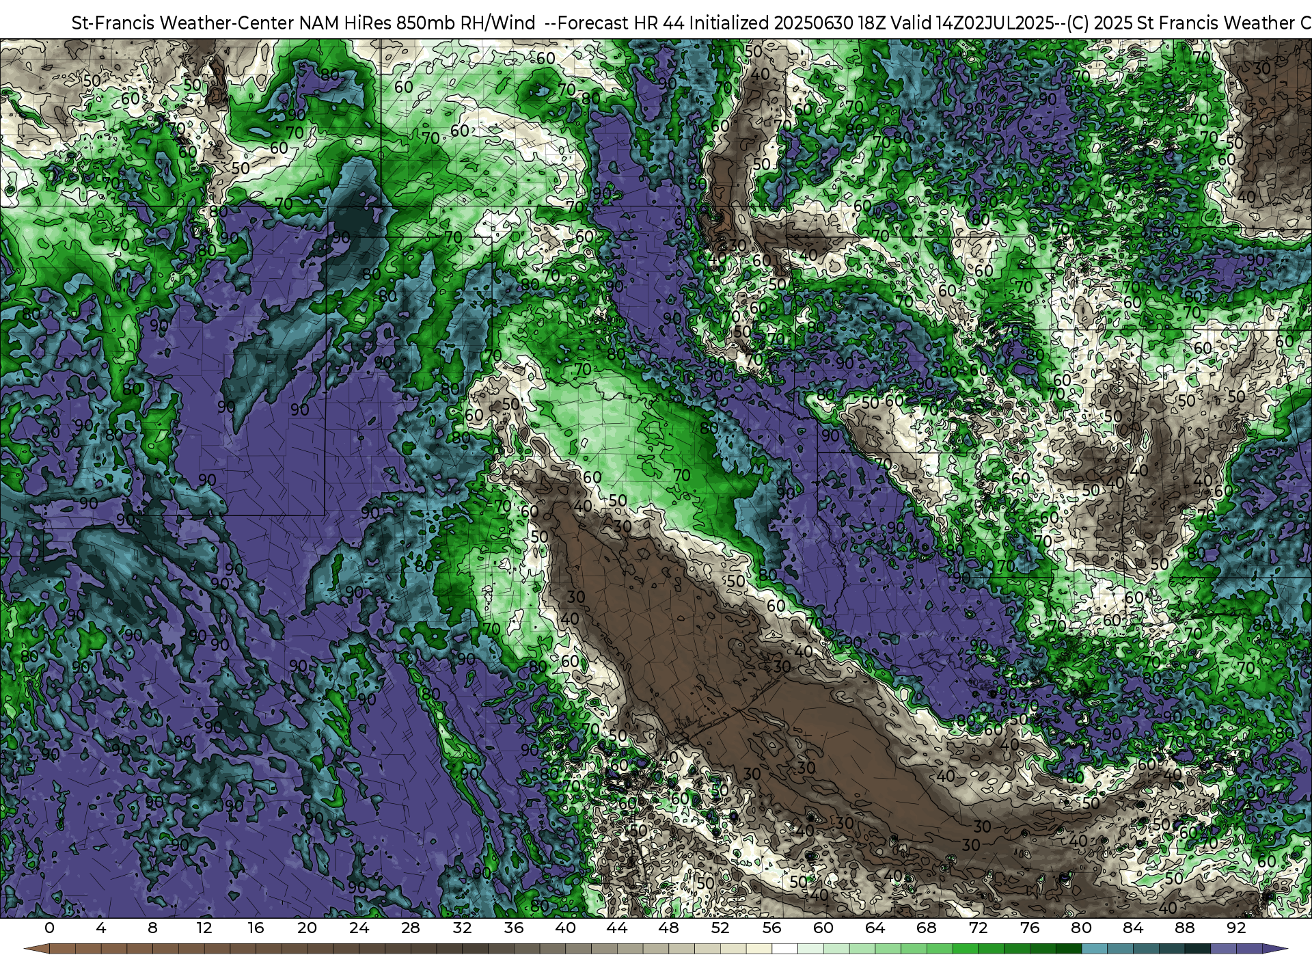
Task: Click the colorbar label '44'
Action: tap(617, 928)
